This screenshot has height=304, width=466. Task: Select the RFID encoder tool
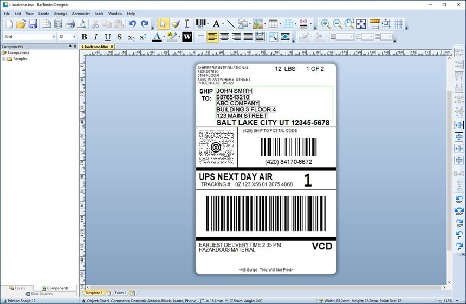point(303,24)
